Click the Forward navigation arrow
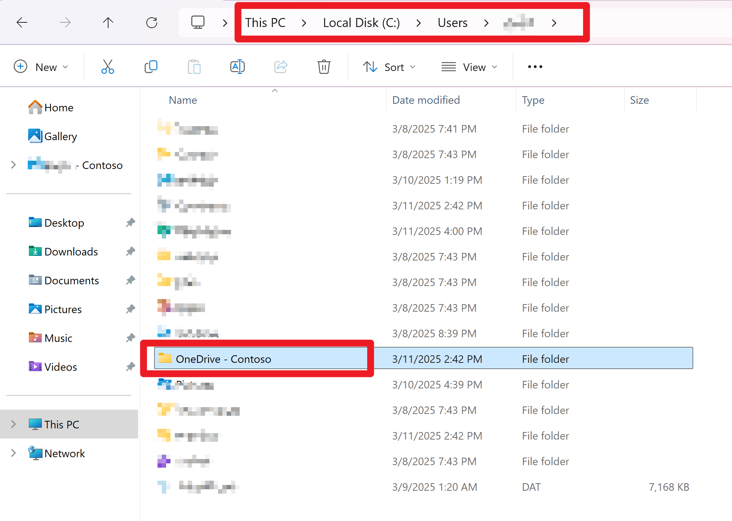The height and width of the screenshot is (521, 732). point(65,23)
